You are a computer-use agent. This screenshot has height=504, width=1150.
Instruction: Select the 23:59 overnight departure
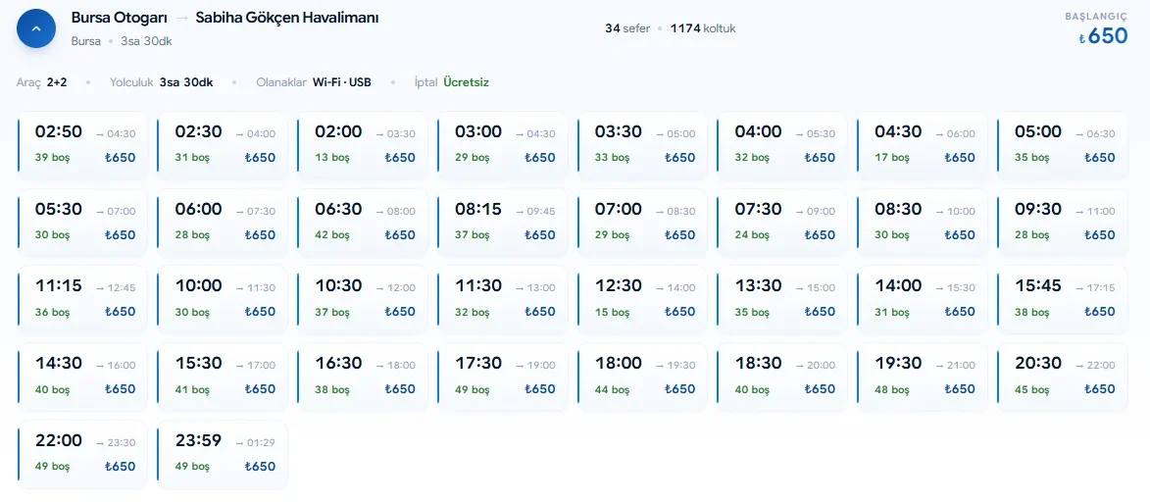pyautogui.click(x=223, y=455)
